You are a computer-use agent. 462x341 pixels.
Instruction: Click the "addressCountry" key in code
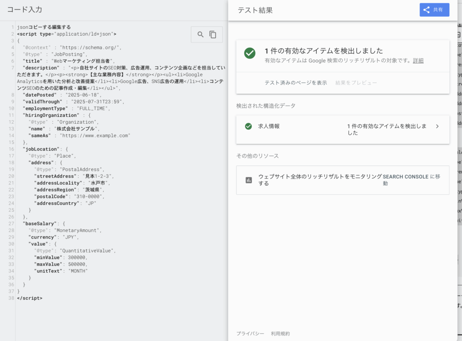[56, 203]
